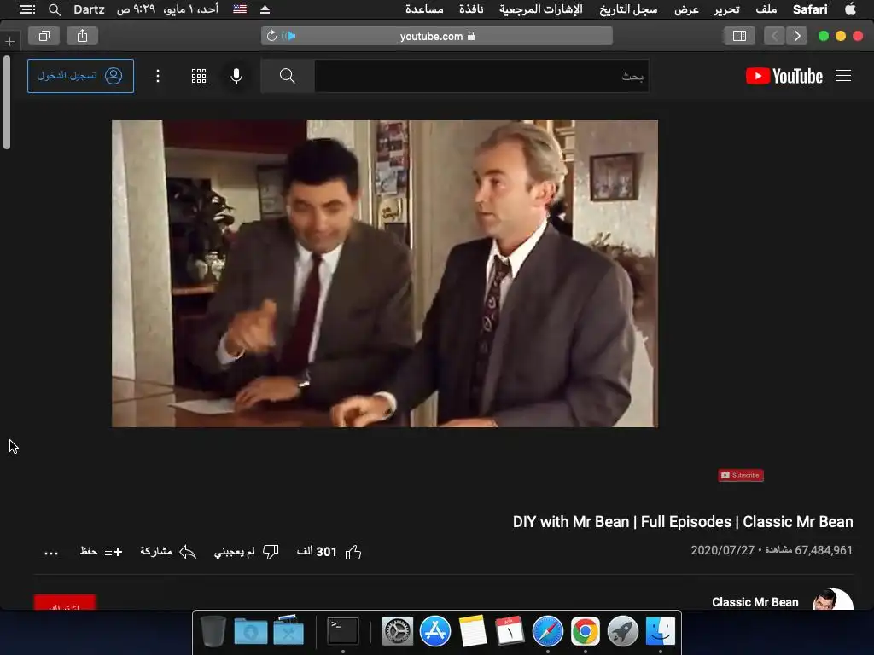The height and width of the screenshot is (655, 874).
Task: Click the small Subscribe overlay badge
Action: tap(741, 475)
